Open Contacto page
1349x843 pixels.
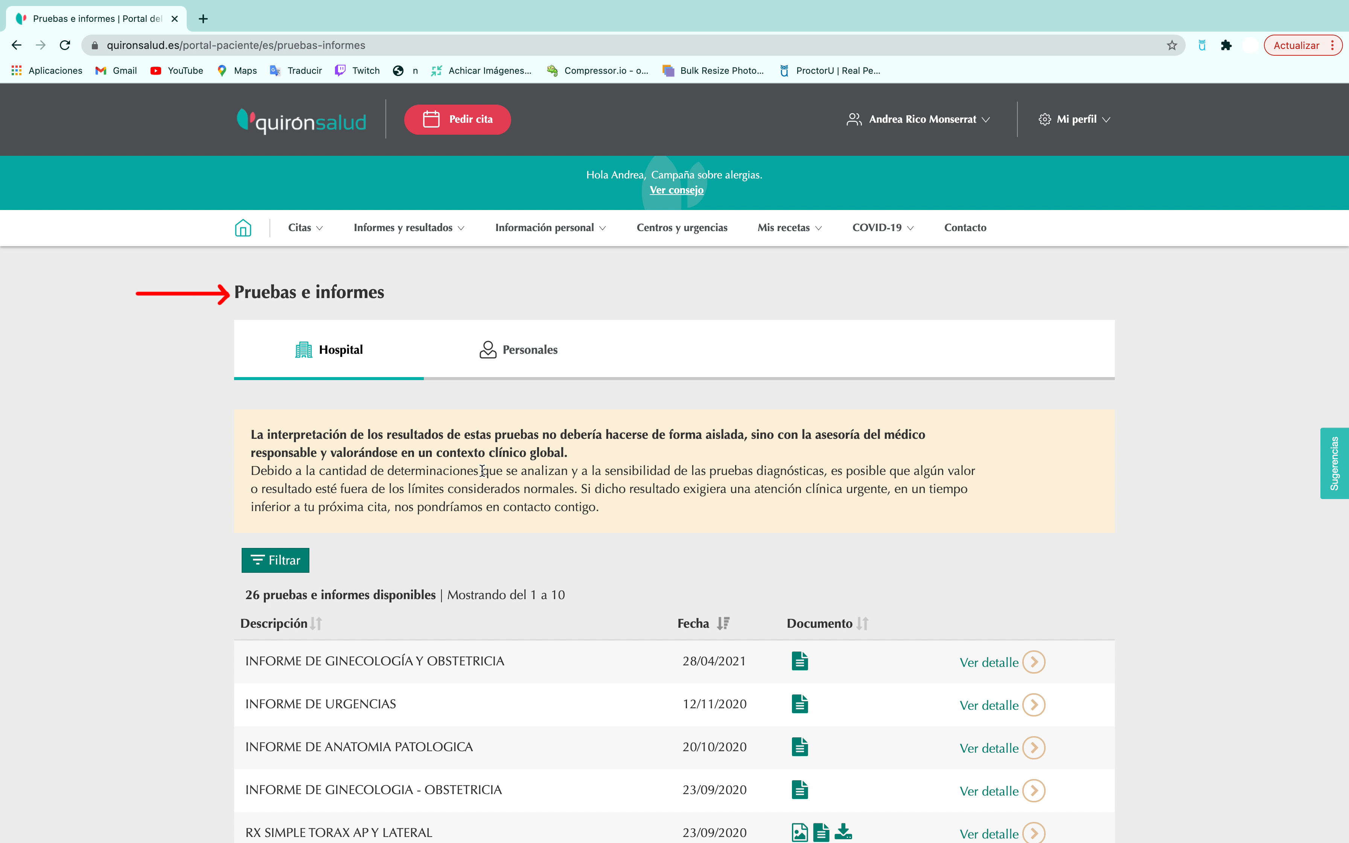tap(965, 227)
